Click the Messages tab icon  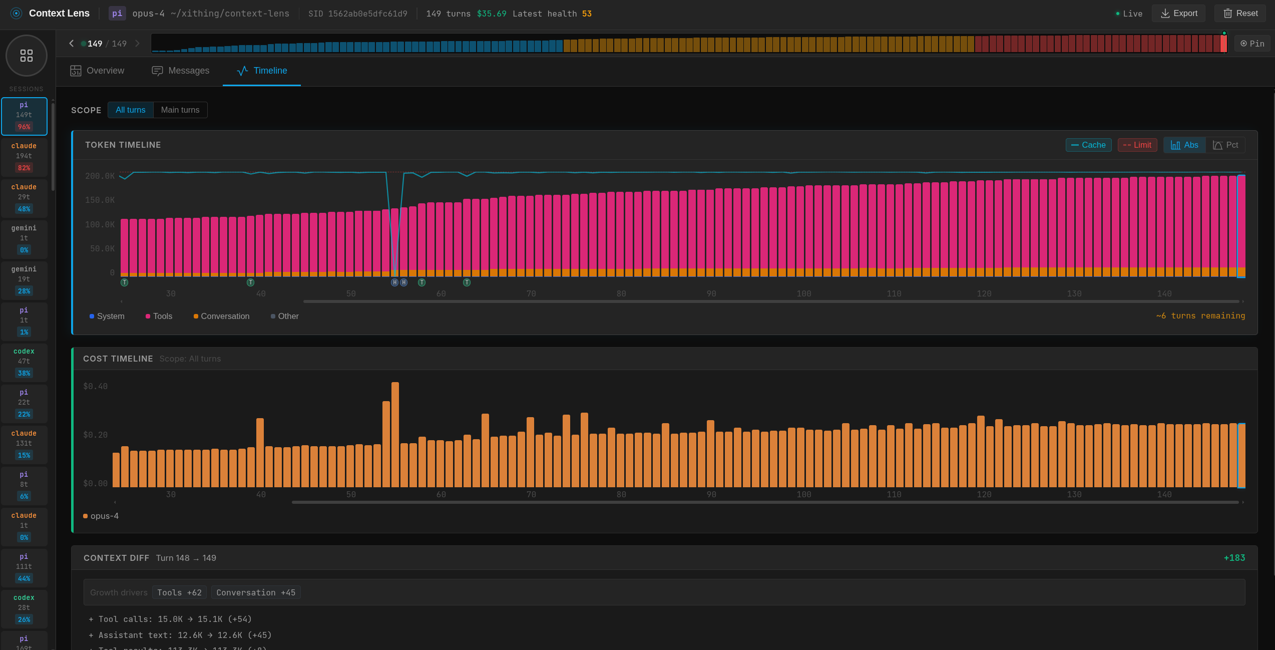pyautogui.click(x=157, y=71)
